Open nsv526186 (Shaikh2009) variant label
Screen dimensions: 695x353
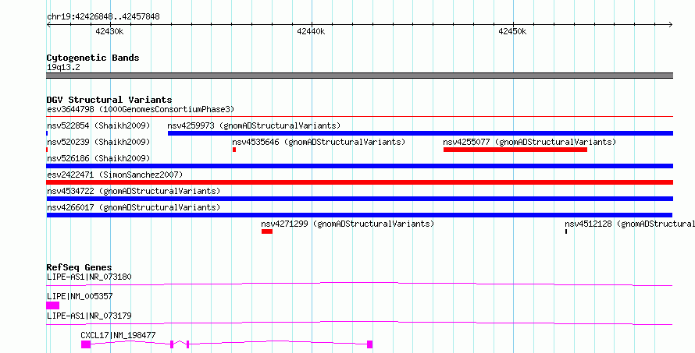coord(98,158)
